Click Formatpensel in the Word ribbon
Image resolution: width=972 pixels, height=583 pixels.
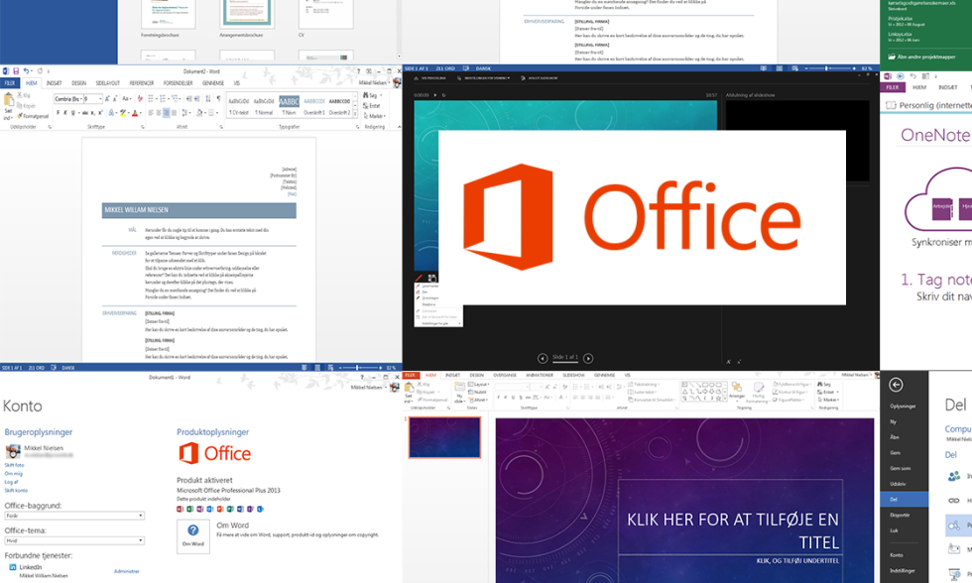click(34, 116)
